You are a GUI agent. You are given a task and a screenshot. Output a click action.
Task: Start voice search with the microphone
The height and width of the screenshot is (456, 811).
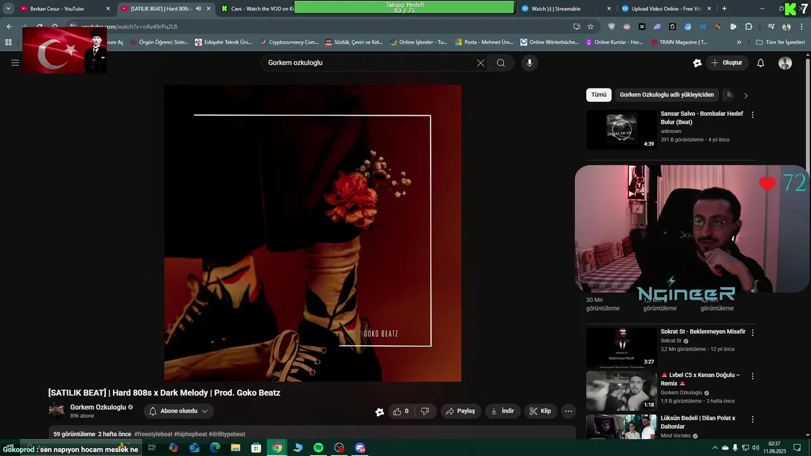tap(530, 63)
